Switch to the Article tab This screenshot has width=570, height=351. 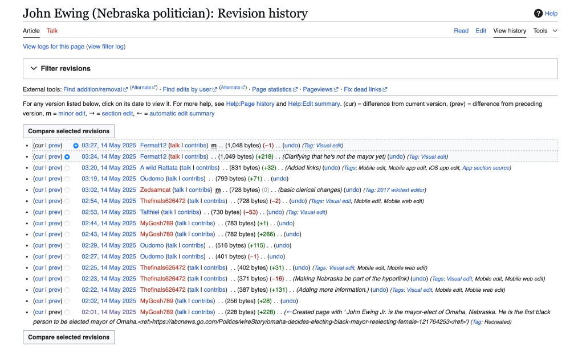[x=31, y=31]
